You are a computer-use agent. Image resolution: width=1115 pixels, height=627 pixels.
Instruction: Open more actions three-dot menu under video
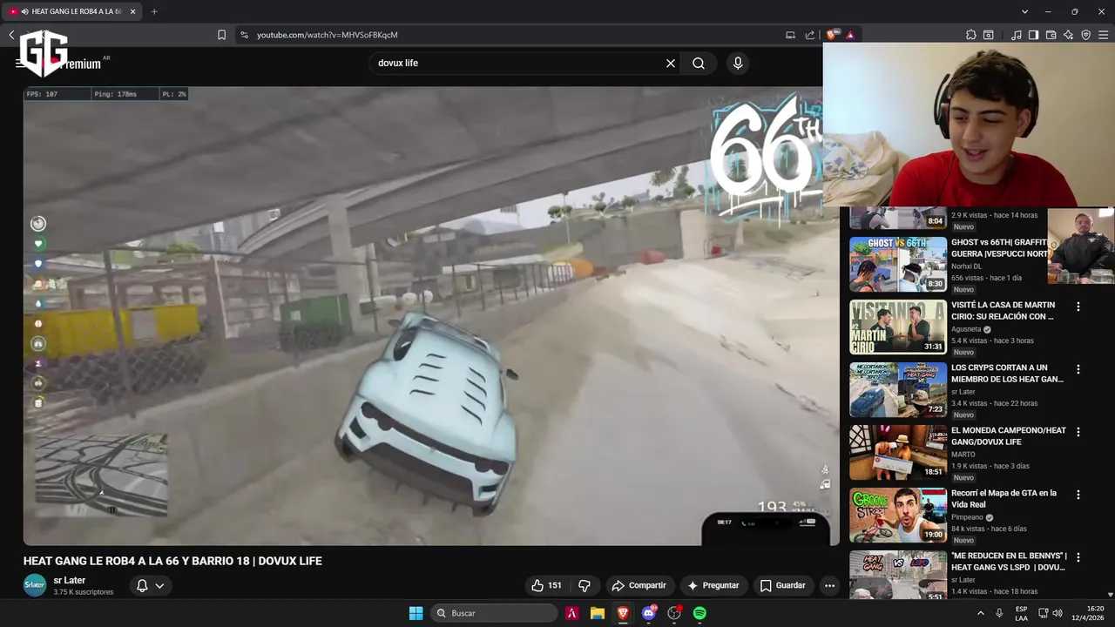click(x=829, y=585)
